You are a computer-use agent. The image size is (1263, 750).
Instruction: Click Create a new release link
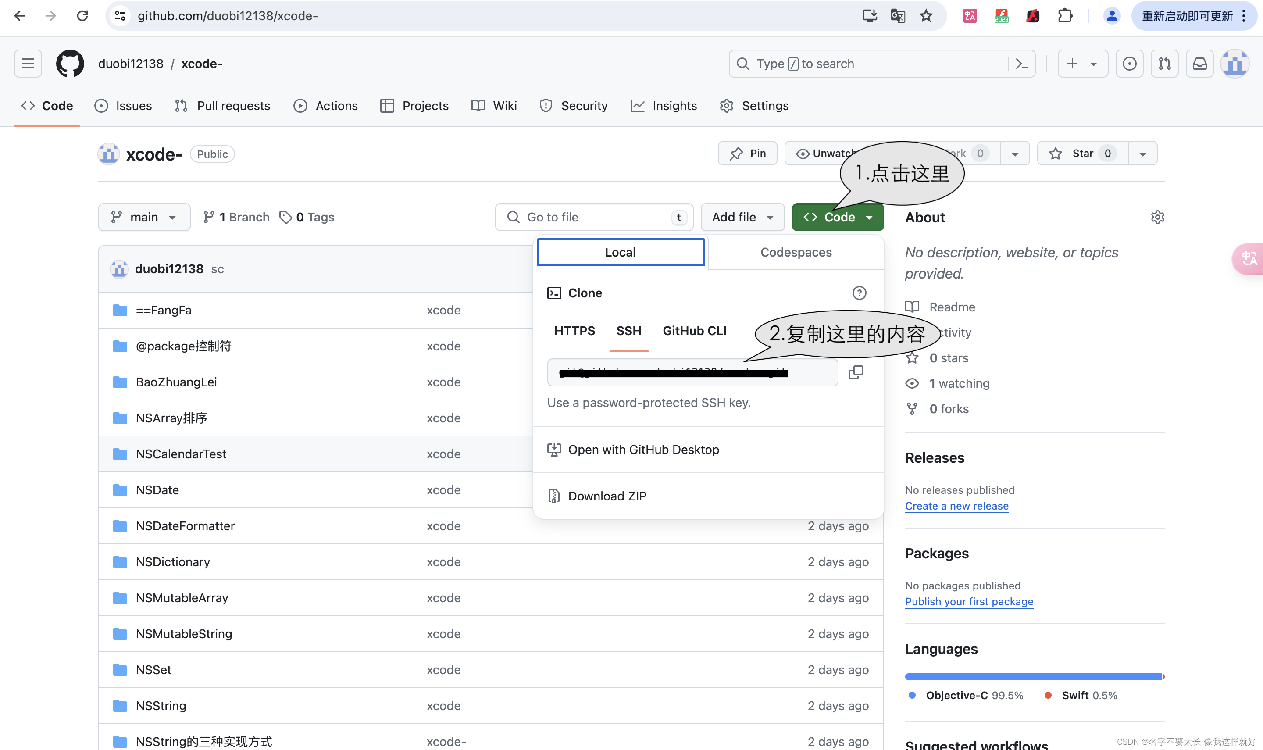(x=956, y=506)
